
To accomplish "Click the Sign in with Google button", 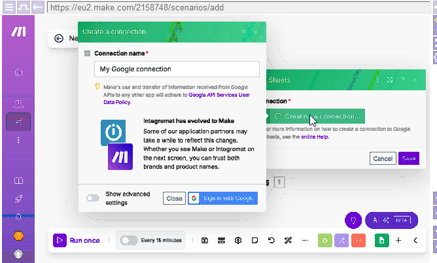I will (x=223, y=198).
